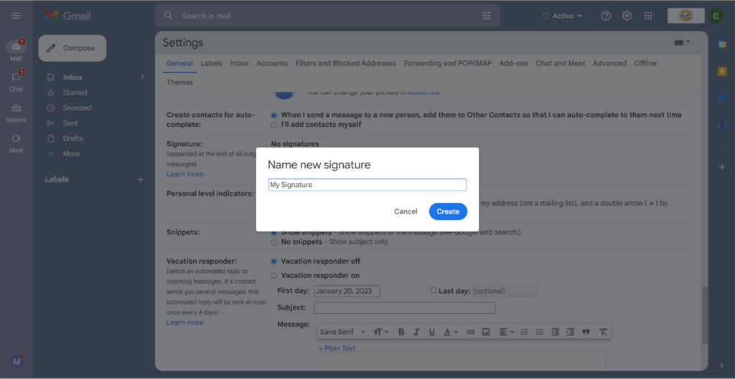Select I'll add contacts myself

coord(273,125)
